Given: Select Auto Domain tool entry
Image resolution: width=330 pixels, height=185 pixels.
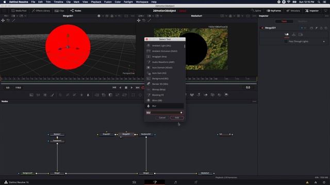Looking at the screenshot, I should tap(164, 67).
